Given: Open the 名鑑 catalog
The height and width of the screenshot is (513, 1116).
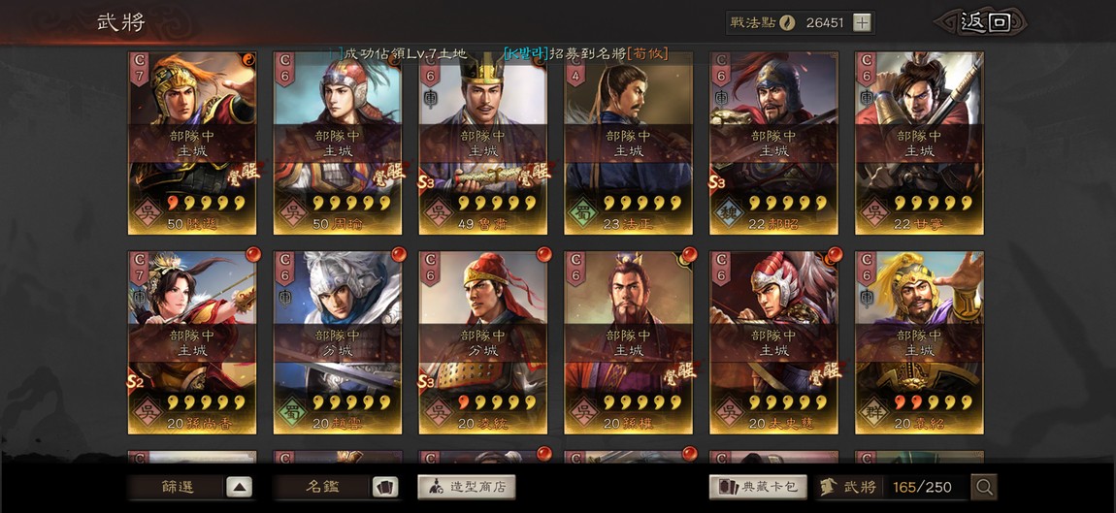Looking at the screenshot, I should click(x=322, y=487).
